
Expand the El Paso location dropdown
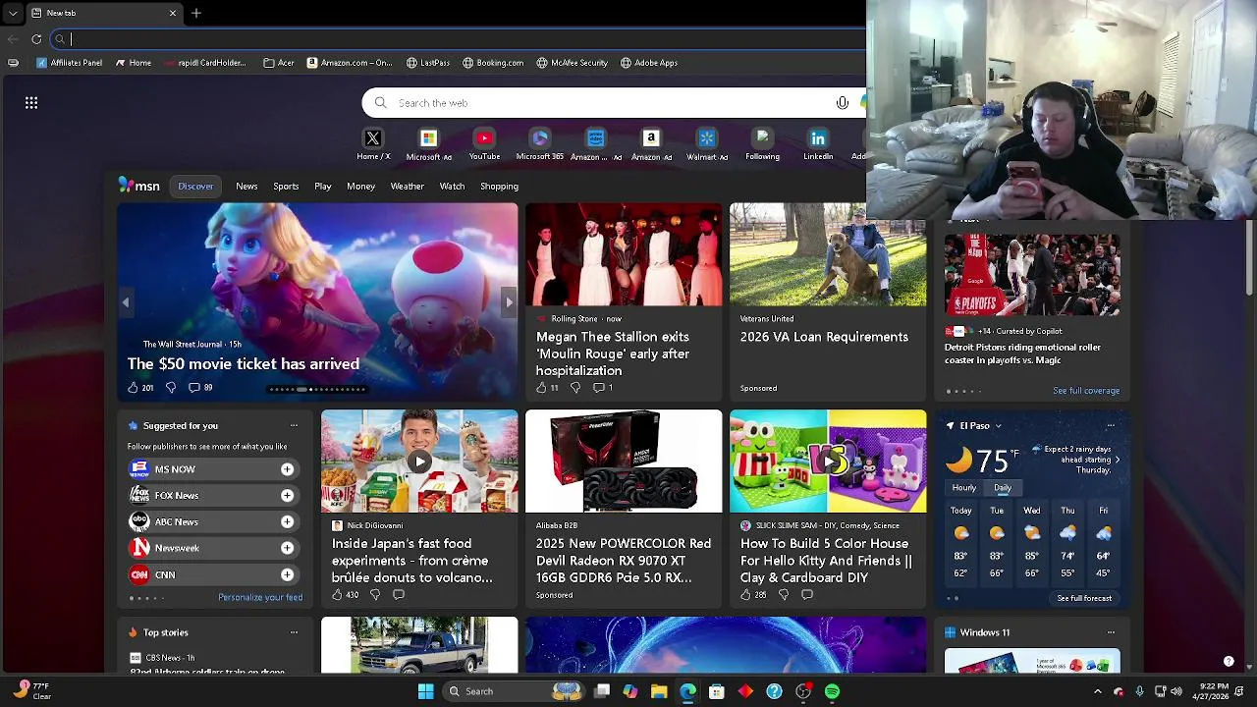tap(998, 426)
